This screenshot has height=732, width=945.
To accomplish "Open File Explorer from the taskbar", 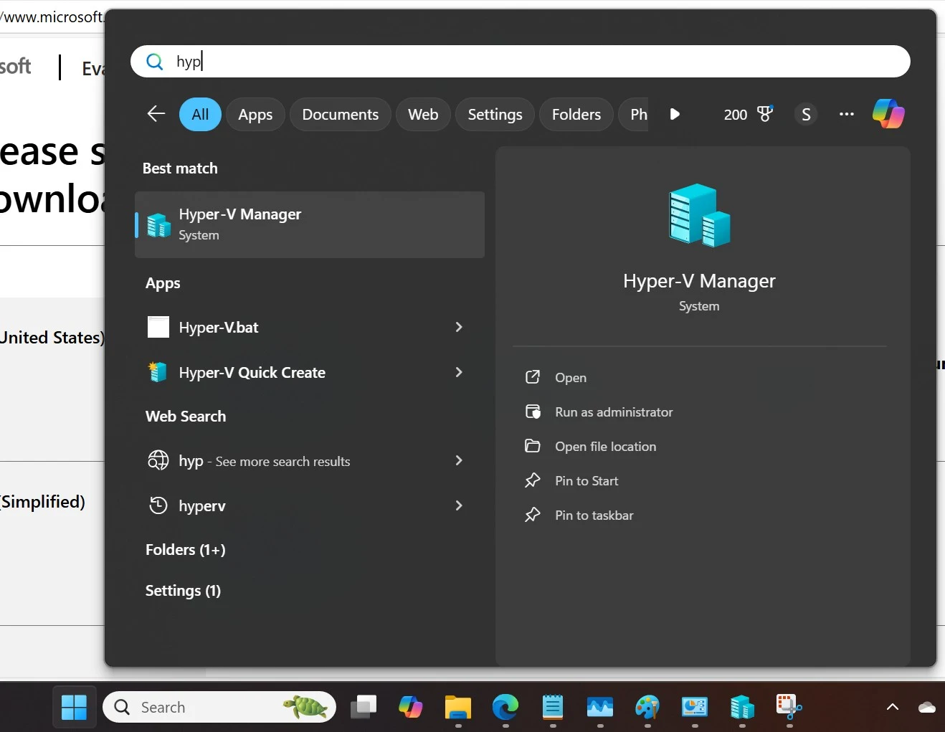I will pos(458,708).
